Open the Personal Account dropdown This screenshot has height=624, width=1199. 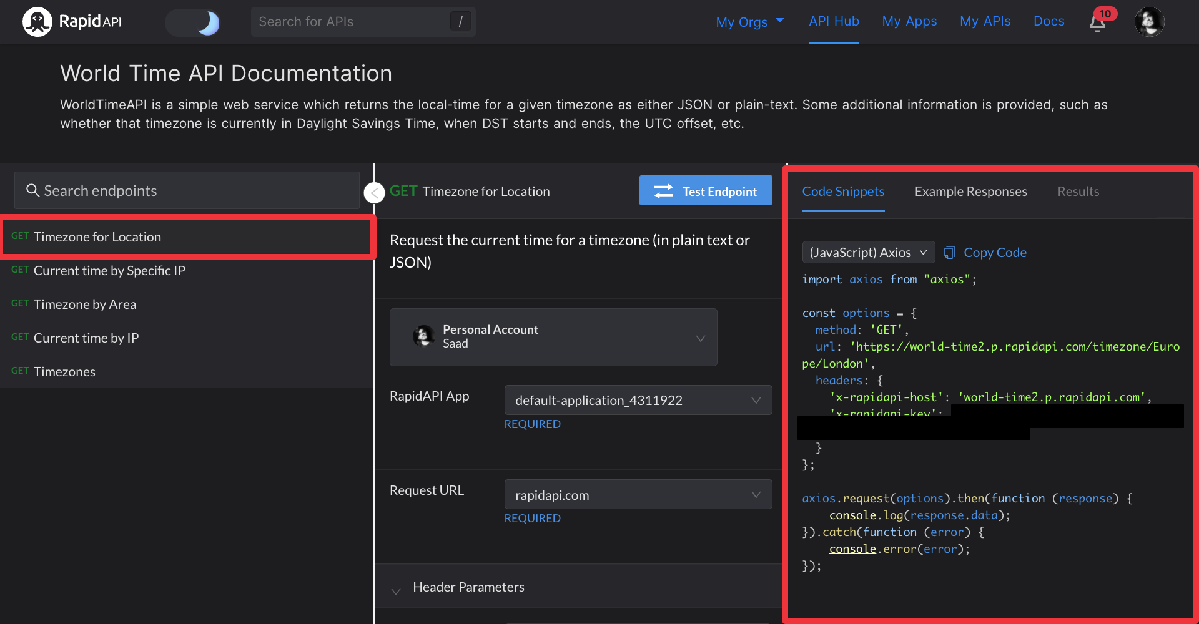coord(553,337)
